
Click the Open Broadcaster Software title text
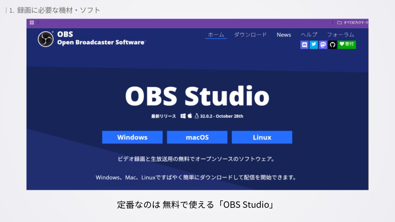[101, 42]
